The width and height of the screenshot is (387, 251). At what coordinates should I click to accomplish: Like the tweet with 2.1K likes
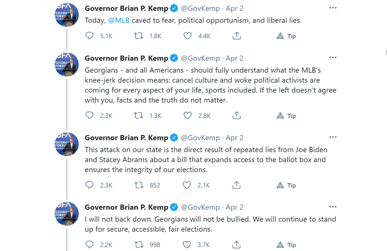click(187, 185)
